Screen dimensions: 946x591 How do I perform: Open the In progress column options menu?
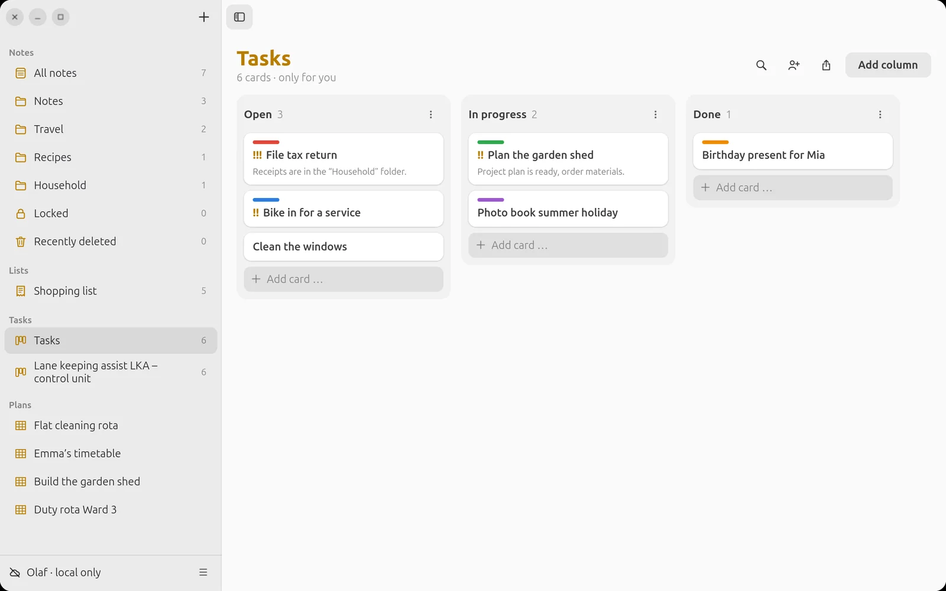coord(656,115)
